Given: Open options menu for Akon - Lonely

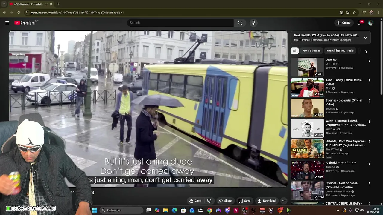Looking at the screenshot, I should pyautogui.click(x=369, y=81).
